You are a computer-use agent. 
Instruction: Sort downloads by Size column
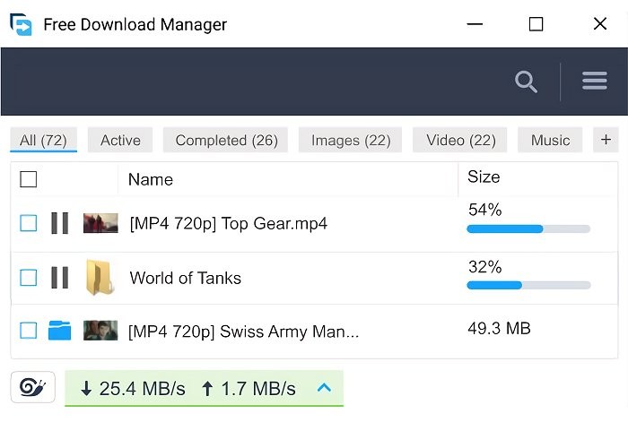click(x=484, y=177)
